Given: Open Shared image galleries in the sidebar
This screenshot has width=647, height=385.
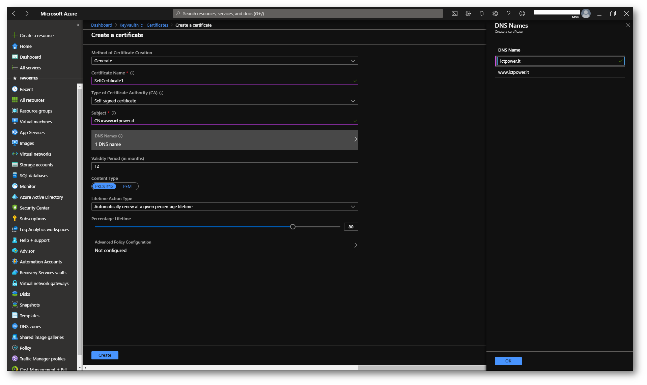Looking at the screenshot, I should [x=41, y=337].
